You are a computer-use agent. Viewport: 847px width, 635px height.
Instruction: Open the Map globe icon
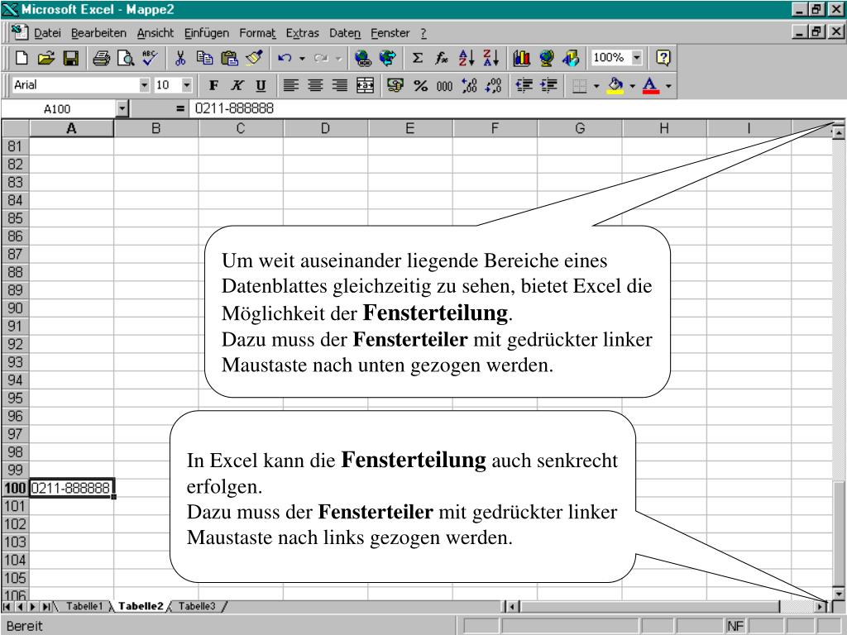[x=546, y=58]
